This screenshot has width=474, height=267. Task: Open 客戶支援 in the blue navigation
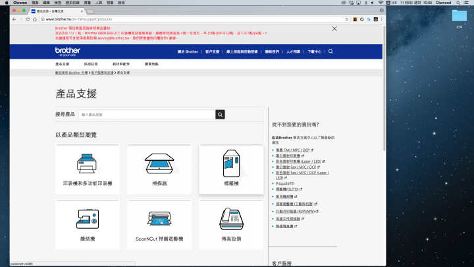pyautogui.click(x=212, y=52)
